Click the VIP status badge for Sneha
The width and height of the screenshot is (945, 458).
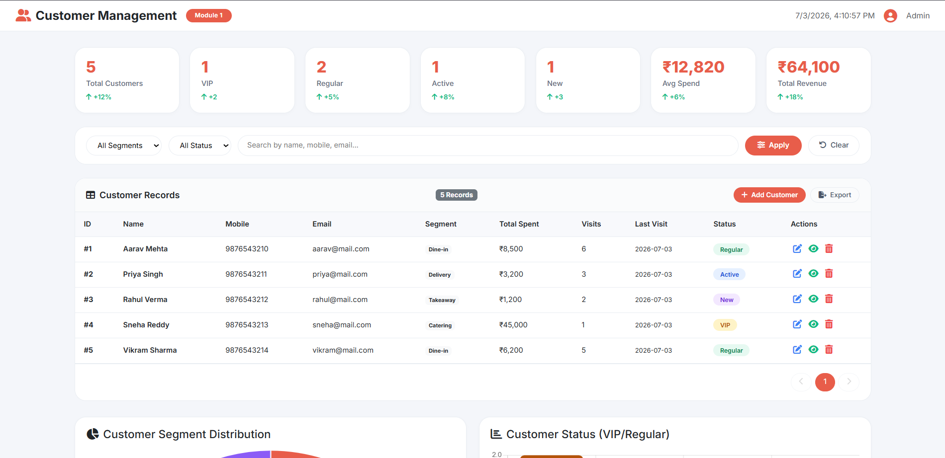(725, 325)
